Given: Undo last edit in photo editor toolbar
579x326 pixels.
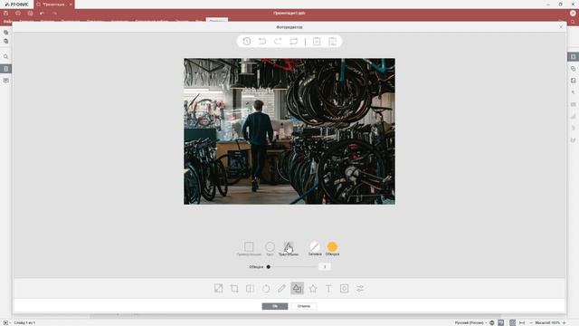Looking at the screenshot, I should [262, 42].
